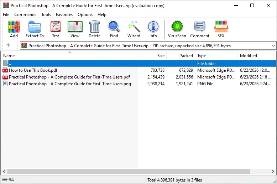Click the horizontal scrollbar right arrow
Viewport: 277px width, 184px height.
(x=273, y=171)
